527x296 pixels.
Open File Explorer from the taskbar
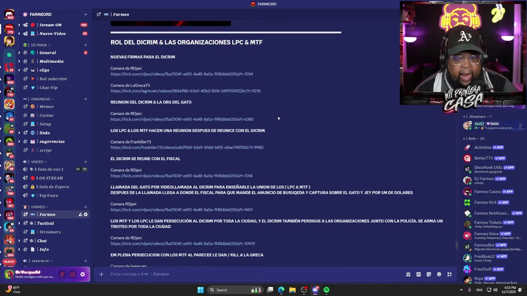[292, 290]
